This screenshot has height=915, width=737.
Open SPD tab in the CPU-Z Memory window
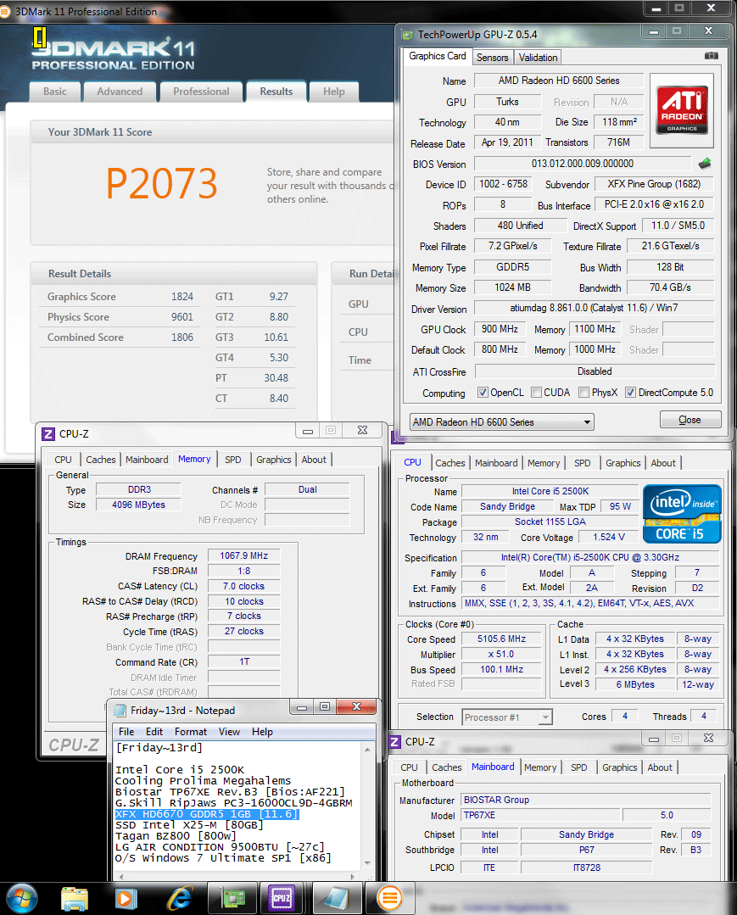click(233, 460)
